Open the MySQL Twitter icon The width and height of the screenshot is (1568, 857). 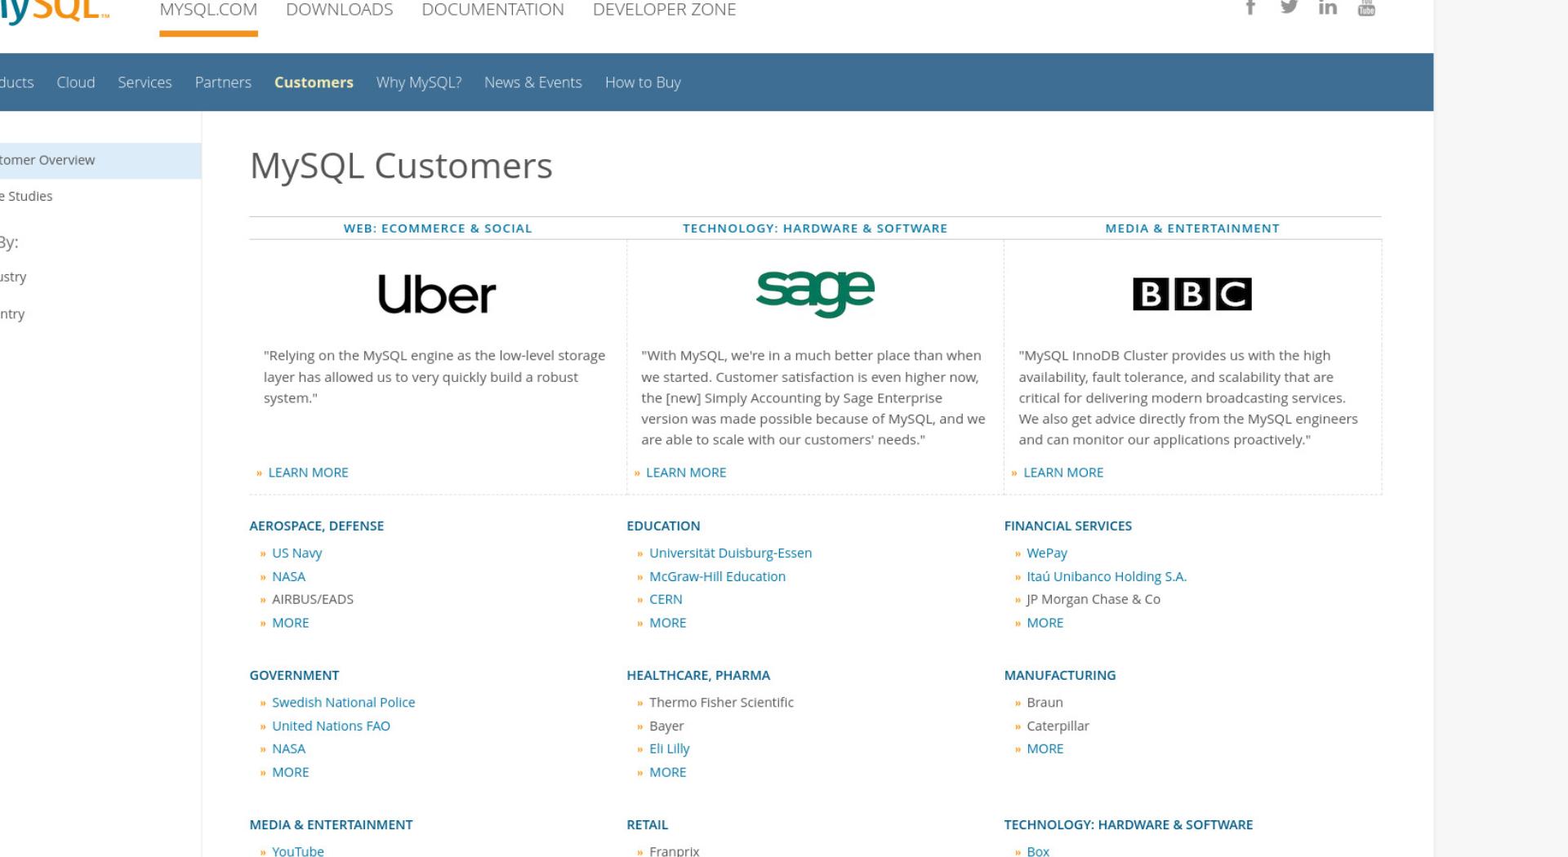[x=1289, y=7]
